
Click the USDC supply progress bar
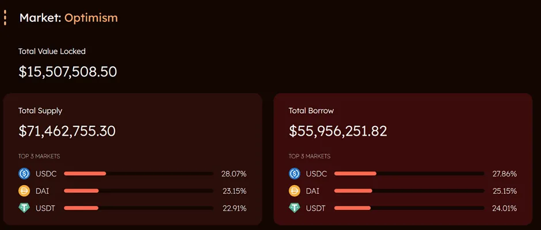click(139, 174)
